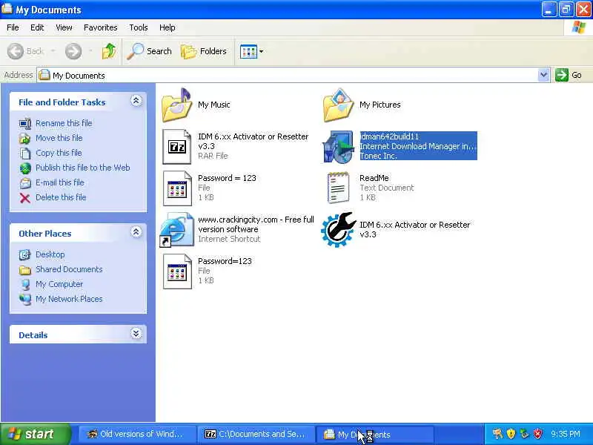Open the address bar dropdown
This screenshot has width=593, height=445.
point(543,75)
